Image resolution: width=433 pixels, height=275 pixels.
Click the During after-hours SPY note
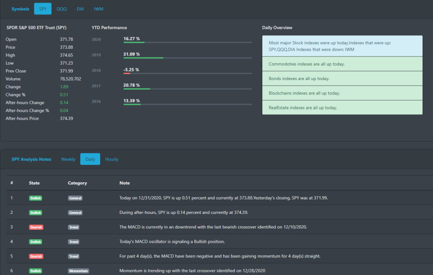184,213
